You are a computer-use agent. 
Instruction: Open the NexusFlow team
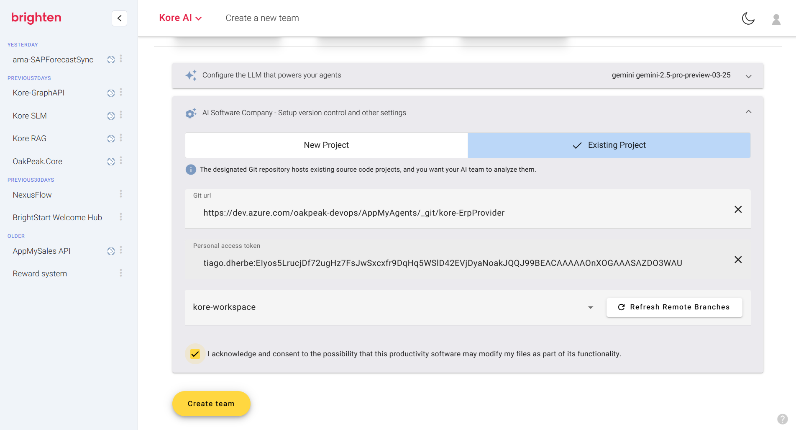(32, 195)
